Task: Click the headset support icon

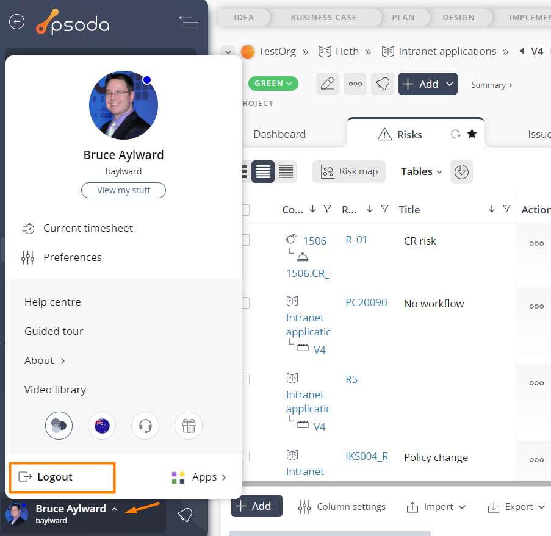Action: (145, 426)
